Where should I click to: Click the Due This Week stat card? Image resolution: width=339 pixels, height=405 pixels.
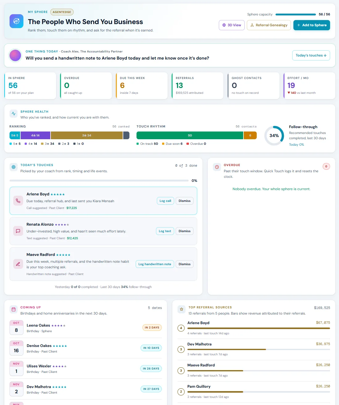pos(142,86)
